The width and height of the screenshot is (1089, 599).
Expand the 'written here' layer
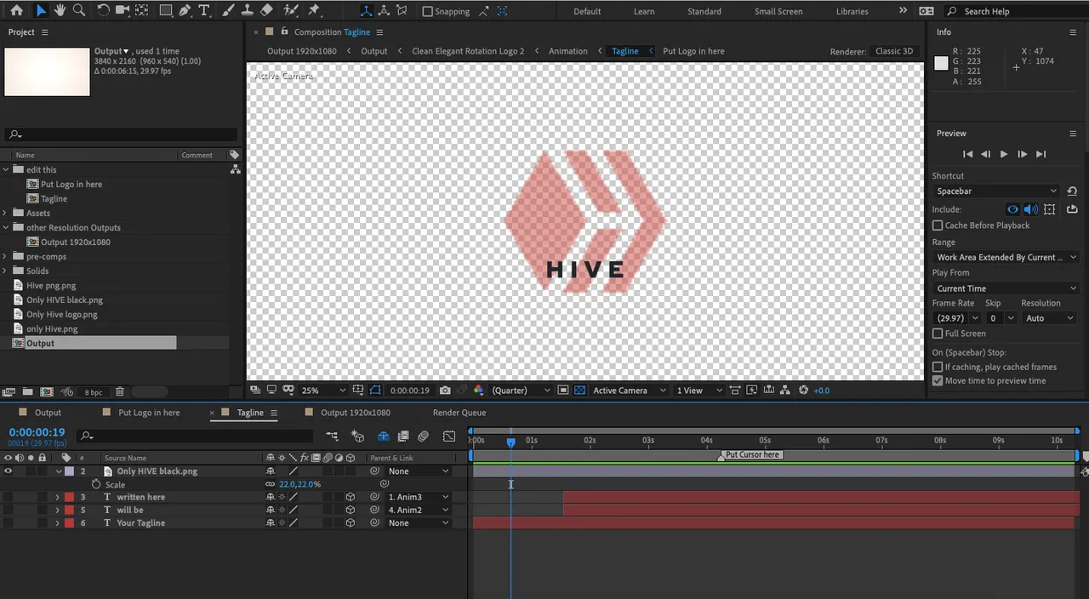(58, 497)
